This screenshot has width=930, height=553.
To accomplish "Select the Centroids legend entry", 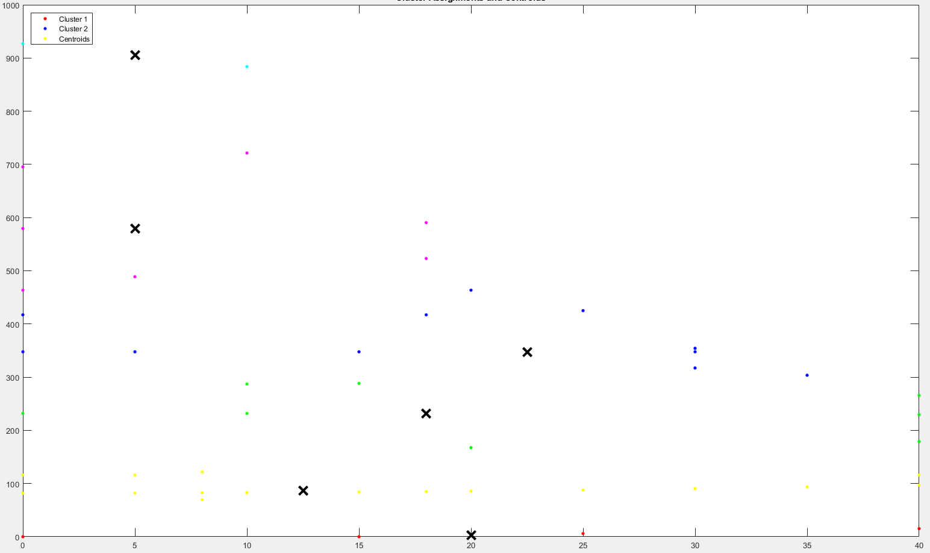I will (x=74, y=39).
